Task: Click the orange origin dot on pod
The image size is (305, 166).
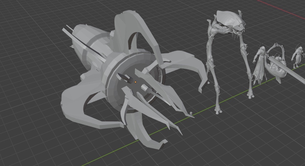Action: 136,82
